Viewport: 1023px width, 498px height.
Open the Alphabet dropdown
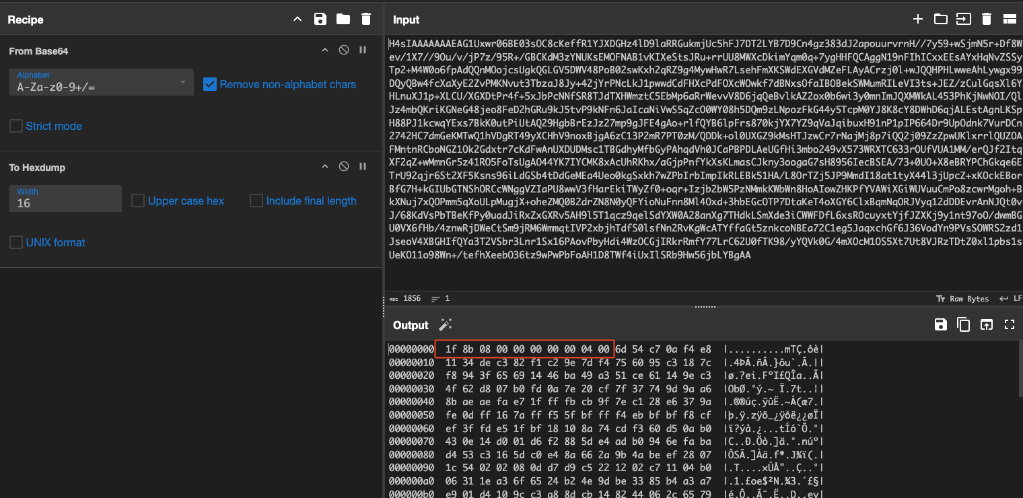point(102,82)
